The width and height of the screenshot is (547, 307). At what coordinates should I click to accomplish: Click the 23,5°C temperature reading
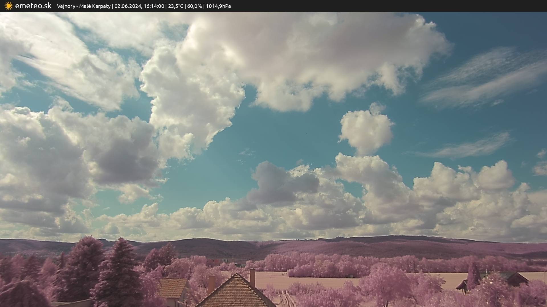coord(175,6)
